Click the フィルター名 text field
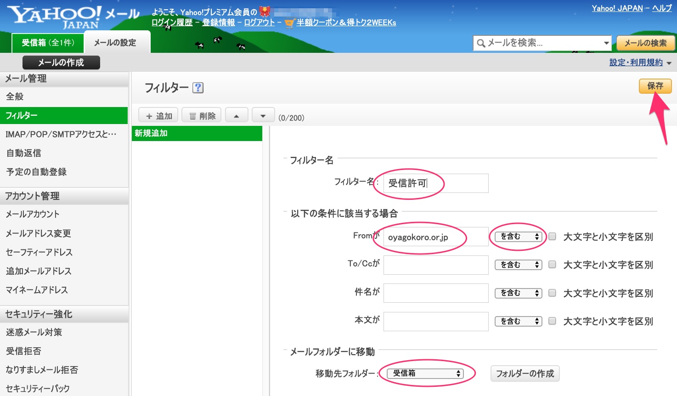 point(435,183)
